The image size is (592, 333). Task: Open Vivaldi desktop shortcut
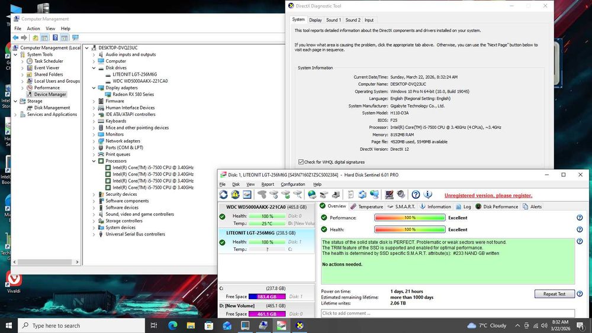pos(14,283)
